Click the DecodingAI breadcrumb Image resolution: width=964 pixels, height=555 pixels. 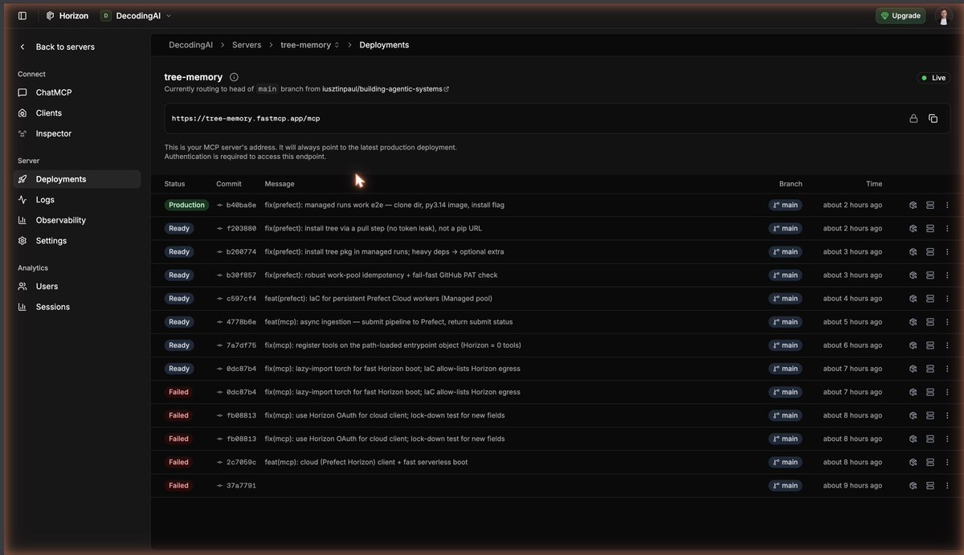(190, 45)
